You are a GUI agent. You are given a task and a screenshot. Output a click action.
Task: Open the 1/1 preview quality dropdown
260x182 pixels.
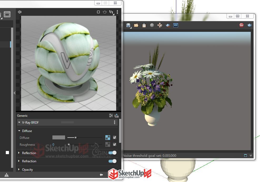(111, 12)
